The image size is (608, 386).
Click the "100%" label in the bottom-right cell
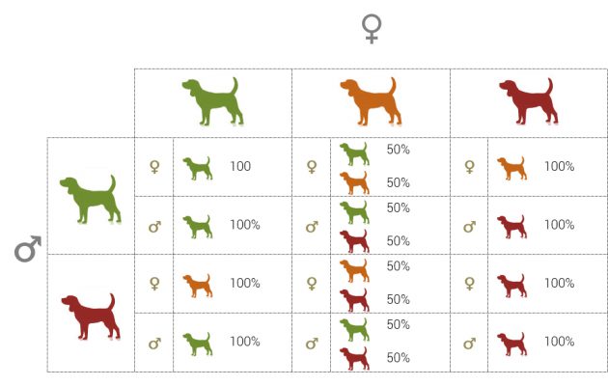click(559, 342)
